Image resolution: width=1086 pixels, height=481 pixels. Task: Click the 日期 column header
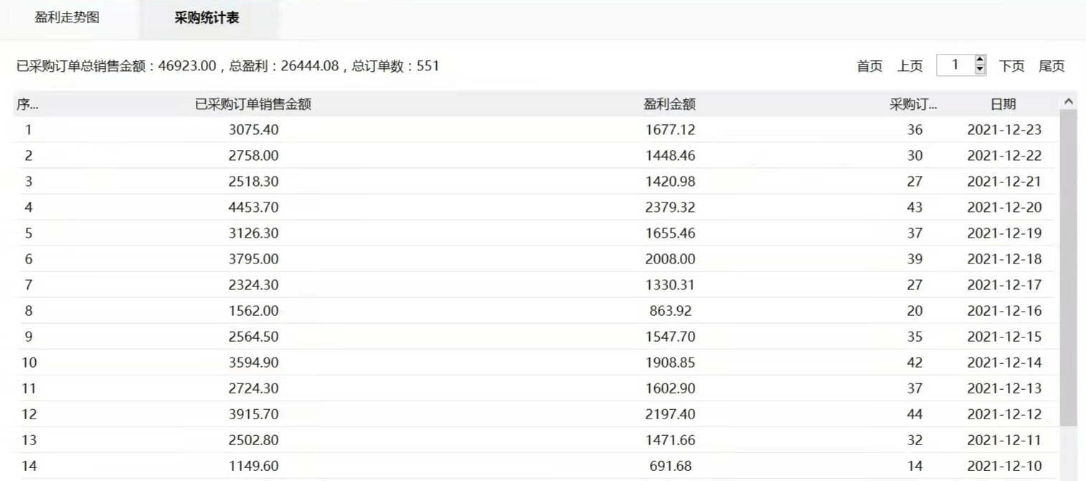click(1003, 104)
